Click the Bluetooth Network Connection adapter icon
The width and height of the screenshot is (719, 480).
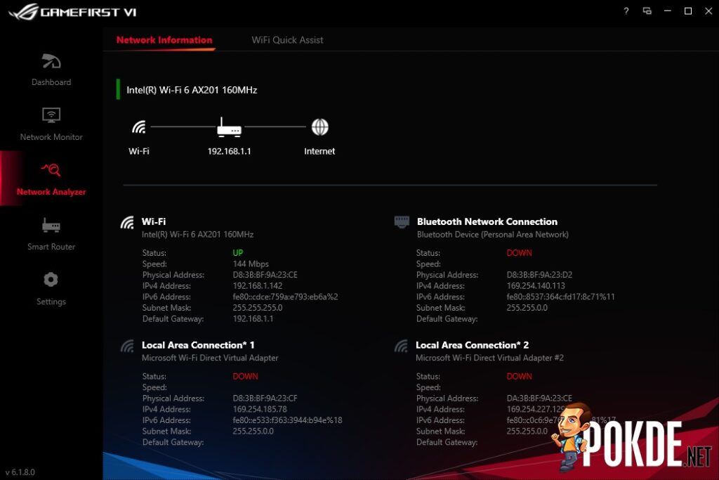(x=402, y=222)
